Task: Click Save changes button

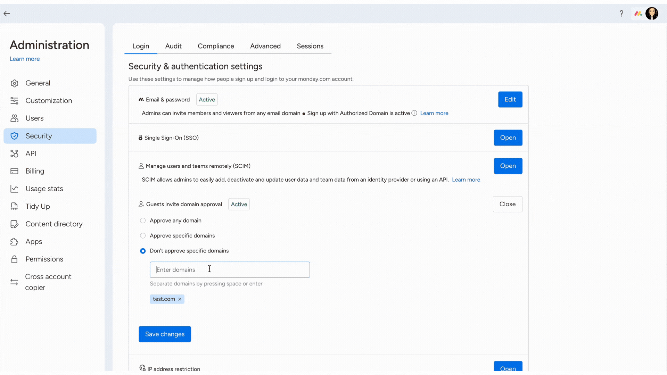Action: pos(165,334)
